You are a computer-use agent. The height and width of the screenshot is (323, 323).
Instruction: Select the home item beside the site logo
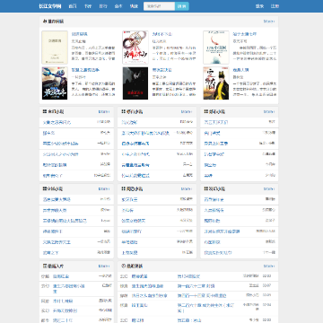[x=73, y=6]
